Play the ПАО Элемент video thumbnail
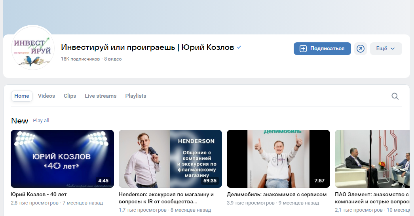The height and width of the screenshot is (216, 414). coord(372,159)
